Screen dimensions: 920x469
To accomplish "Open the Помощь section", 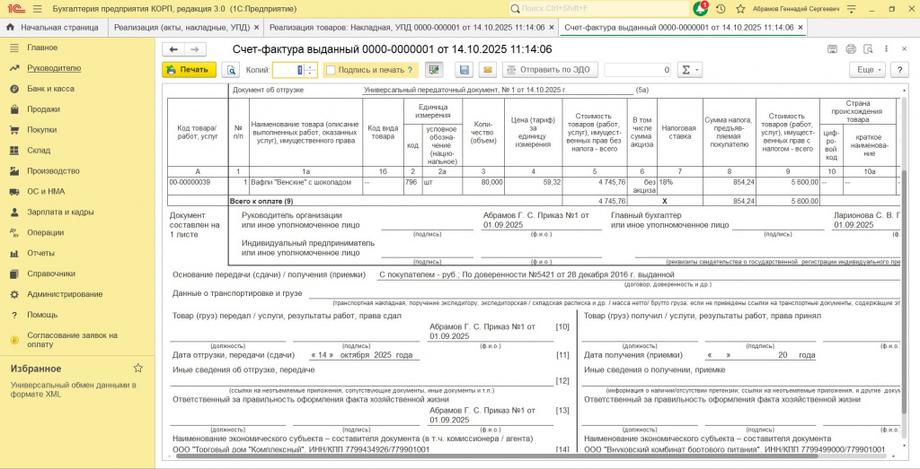I will (x=42, y=315).
